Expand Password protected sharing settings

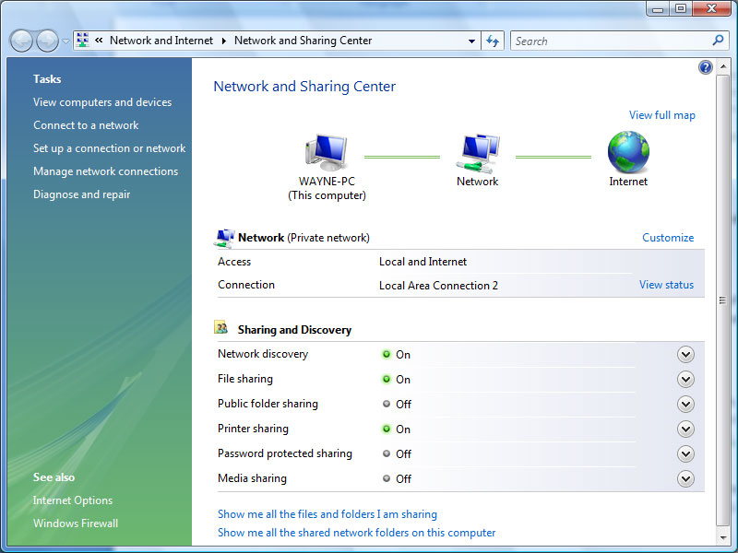coord(685,453)
